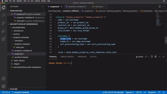Select the docker terminal shell label
Screen dimensions: 167x94
click(139, 57)
